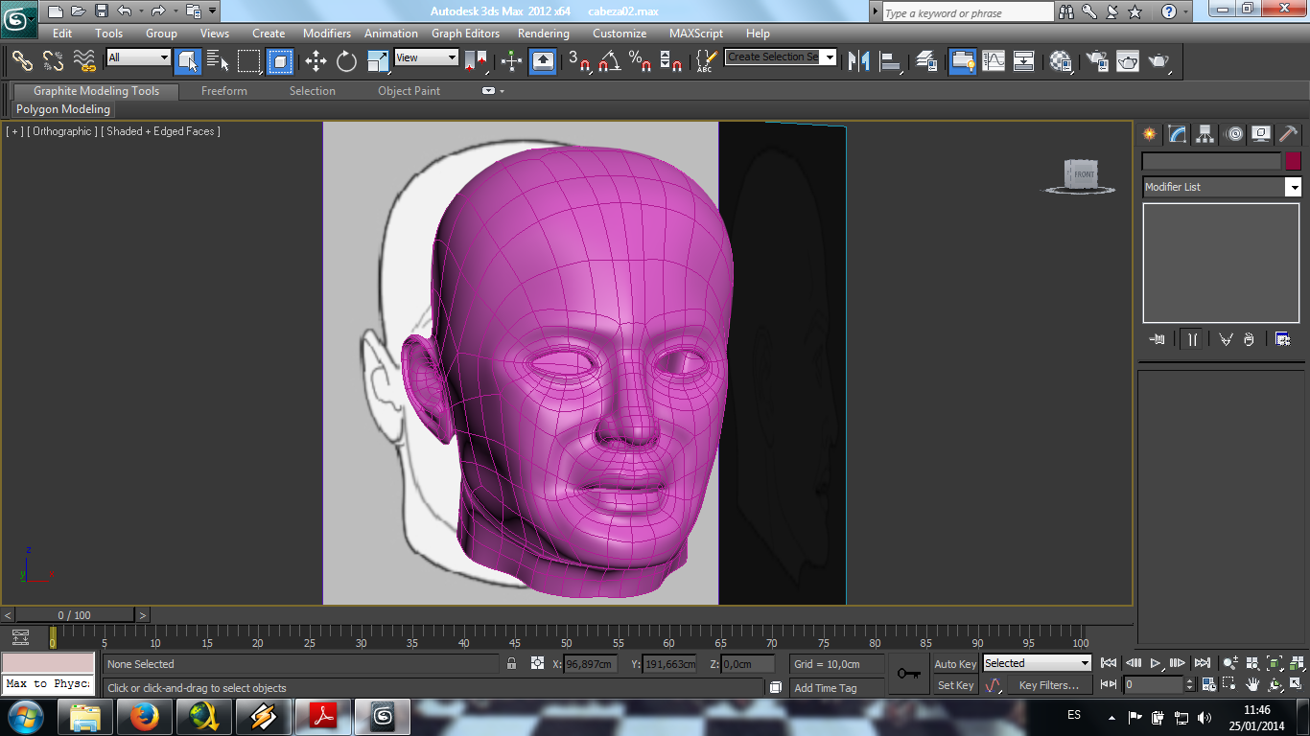Screen dimensions: 1310x736
Task: Toggle the Auto Key animation mode
Action: (955, 664)
